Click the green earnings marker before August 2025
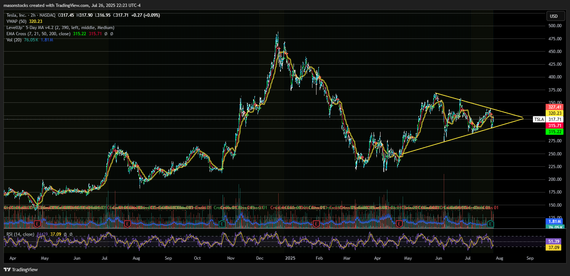This screenshot has height=276, width=570. pyautogui.click(x=490, y=223)
